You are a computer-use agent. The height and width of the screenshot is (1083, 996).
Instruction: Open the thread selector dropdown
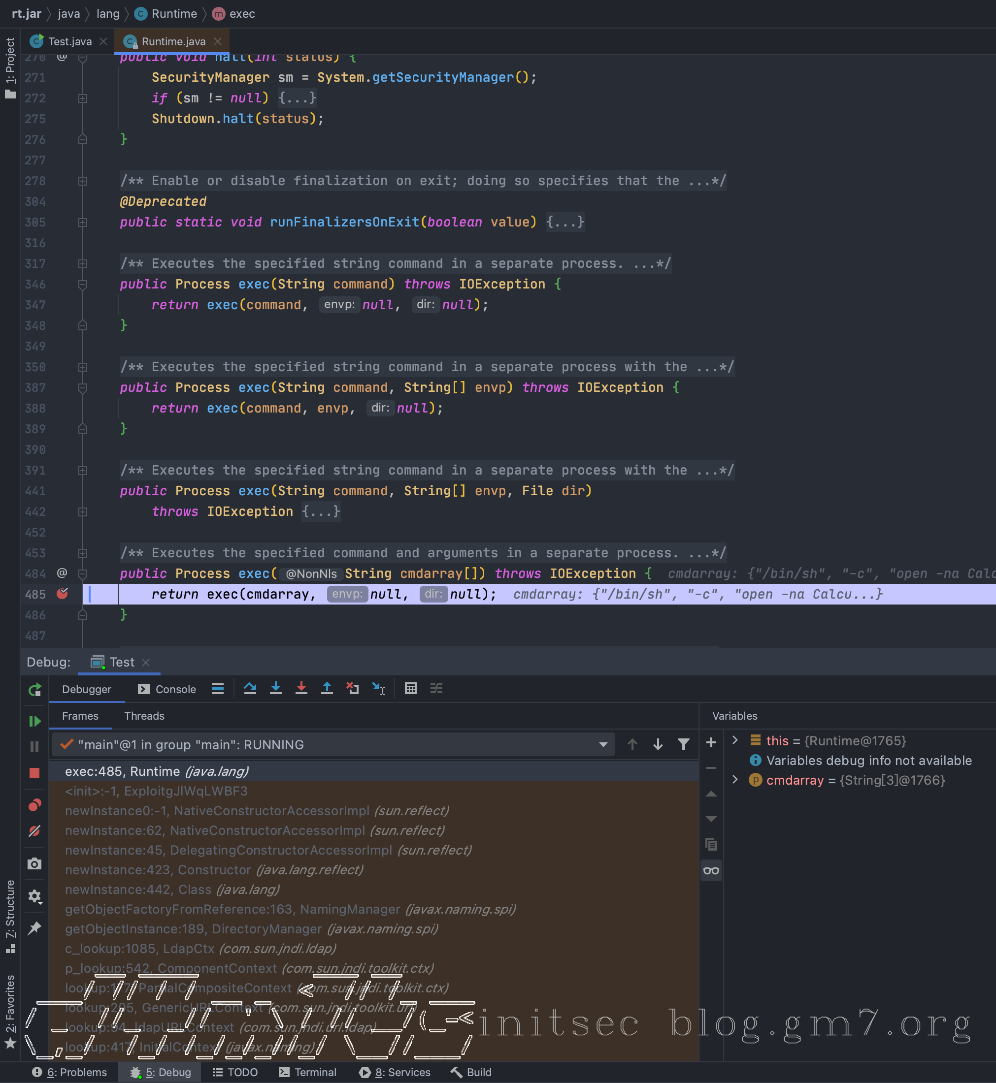603,745
